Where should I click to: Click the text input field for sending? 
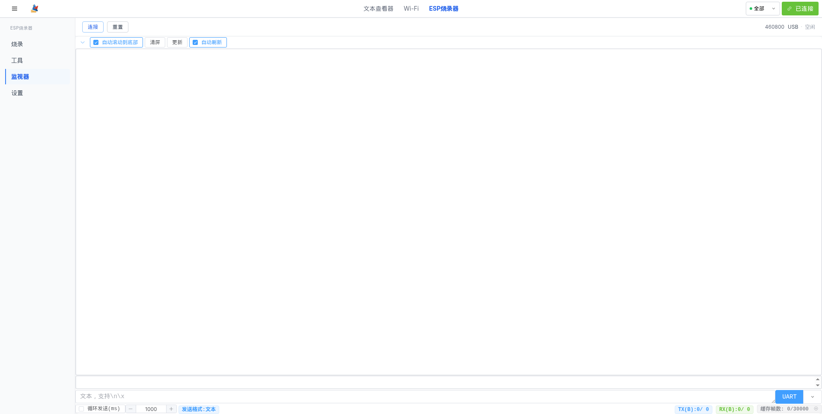point(424,396)
